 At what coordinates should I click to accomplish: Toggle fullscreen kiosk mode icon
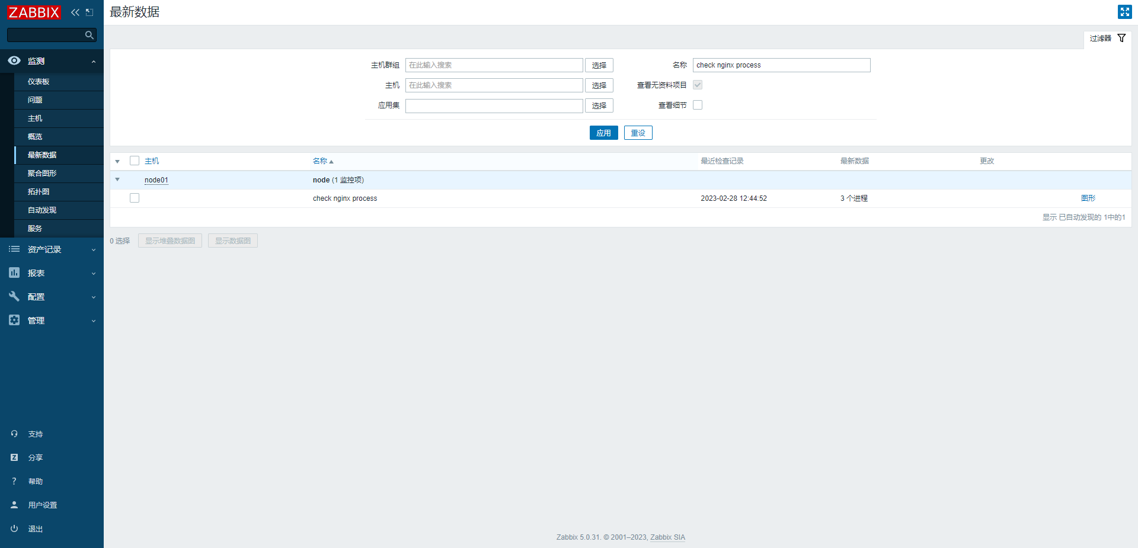(1124, 12)
